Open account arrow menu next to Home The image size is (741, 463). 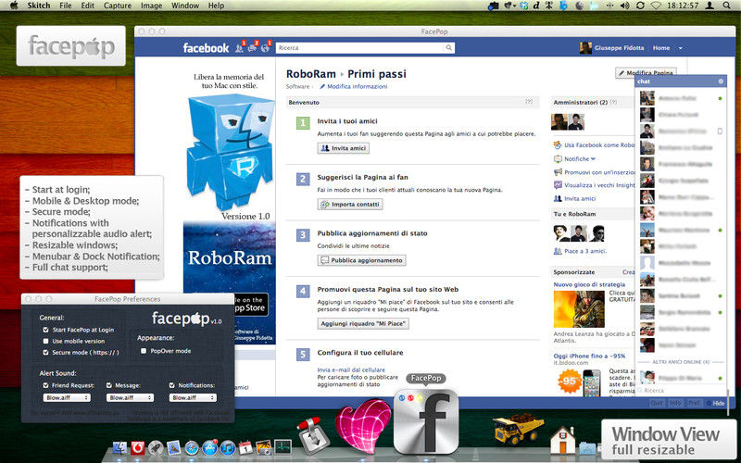[681, 48]
